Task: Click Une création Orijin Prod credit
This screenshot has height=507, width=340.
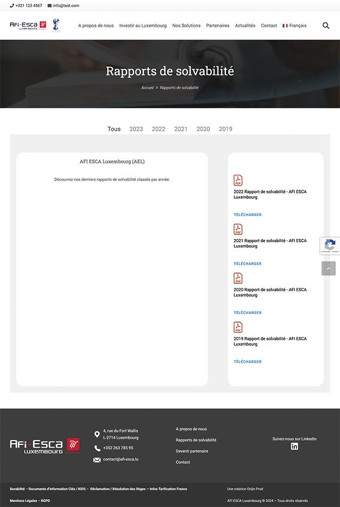Action: coord(245,489)
